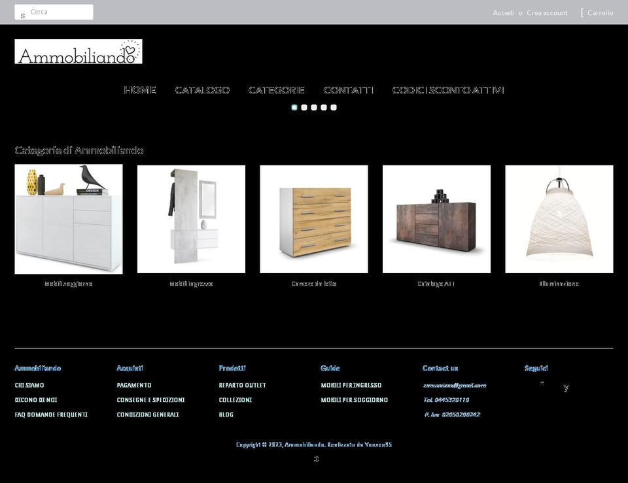
Task: Open MOBILI PER INGRESSO guide link
Action: click(351, 386)
